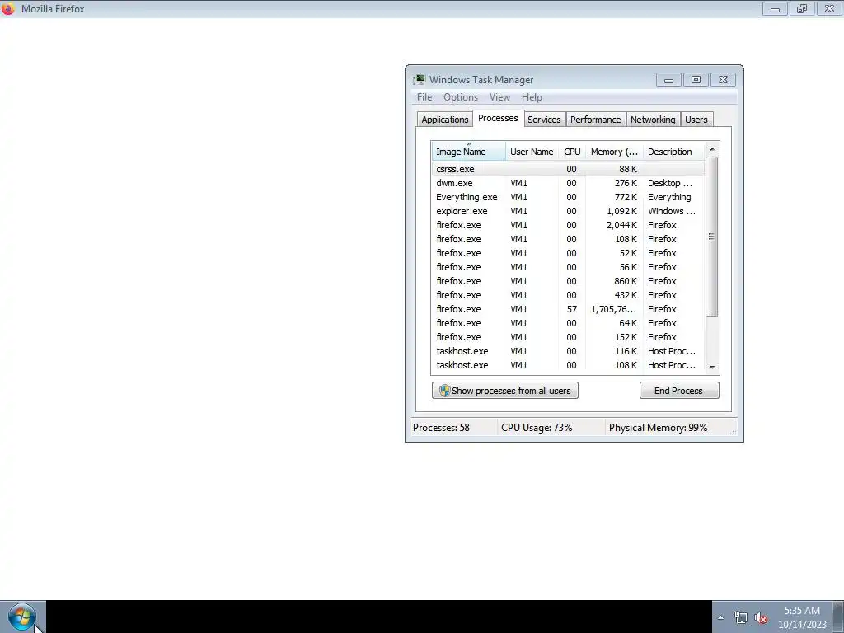Minimize the Task Manager window

point(668,80)
